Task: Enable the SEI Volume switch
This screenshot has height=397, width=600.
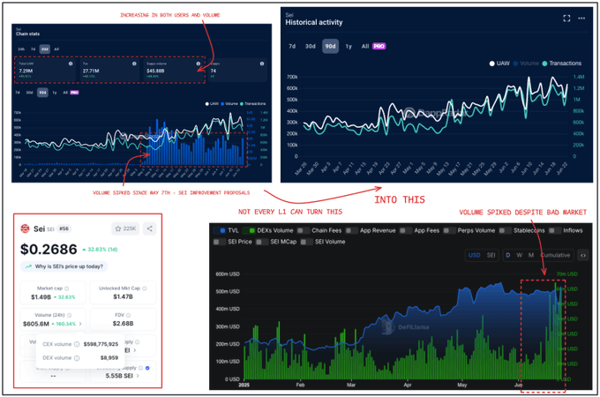Action: coord(306,242)
